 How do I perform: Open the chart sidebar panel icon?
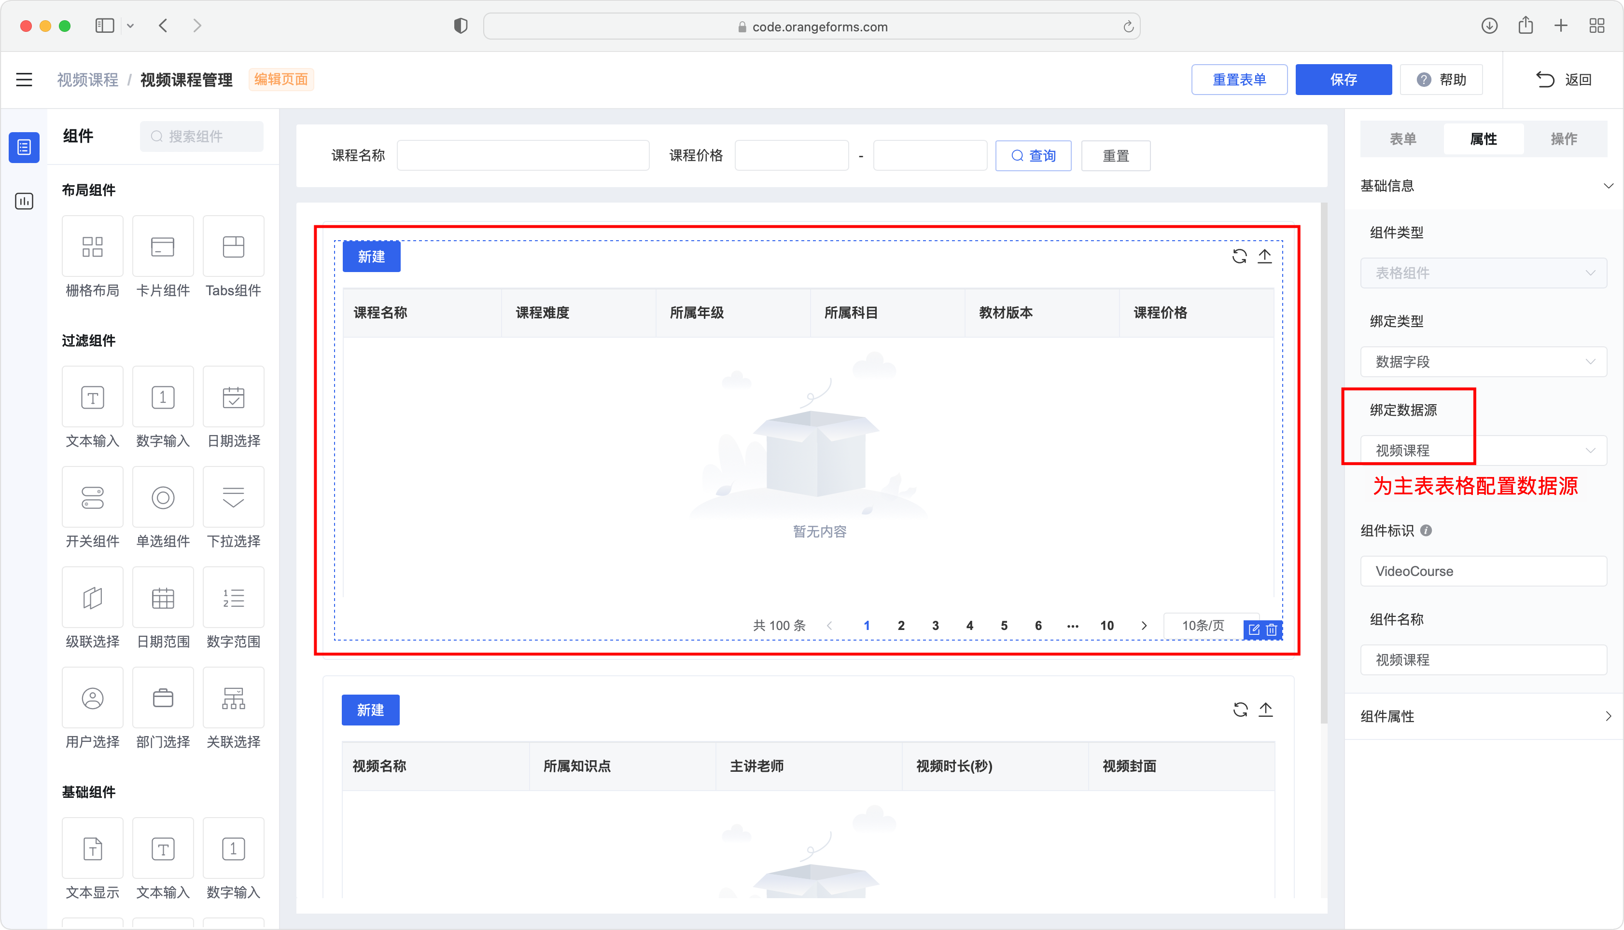24,201
